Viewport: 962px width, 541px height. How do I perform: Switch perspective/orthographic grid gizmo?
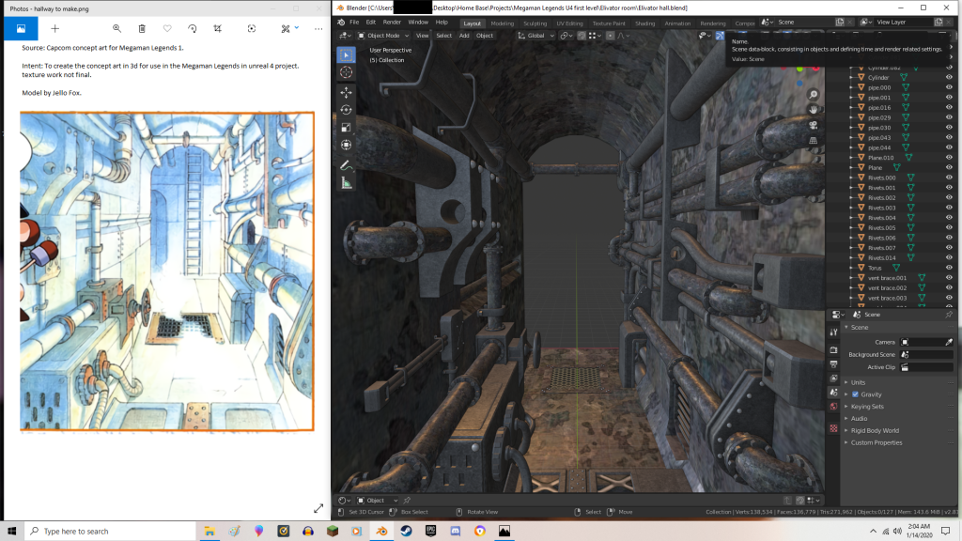coord(813,141)
